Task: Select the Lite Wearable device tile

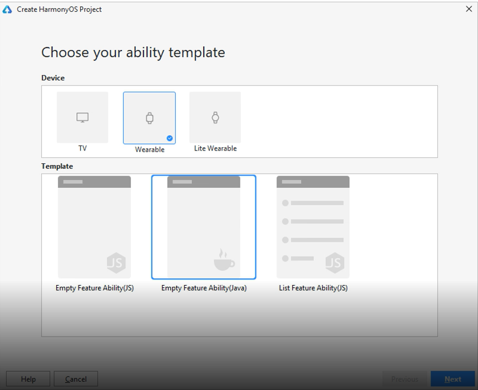Action: tap(215, 117)
